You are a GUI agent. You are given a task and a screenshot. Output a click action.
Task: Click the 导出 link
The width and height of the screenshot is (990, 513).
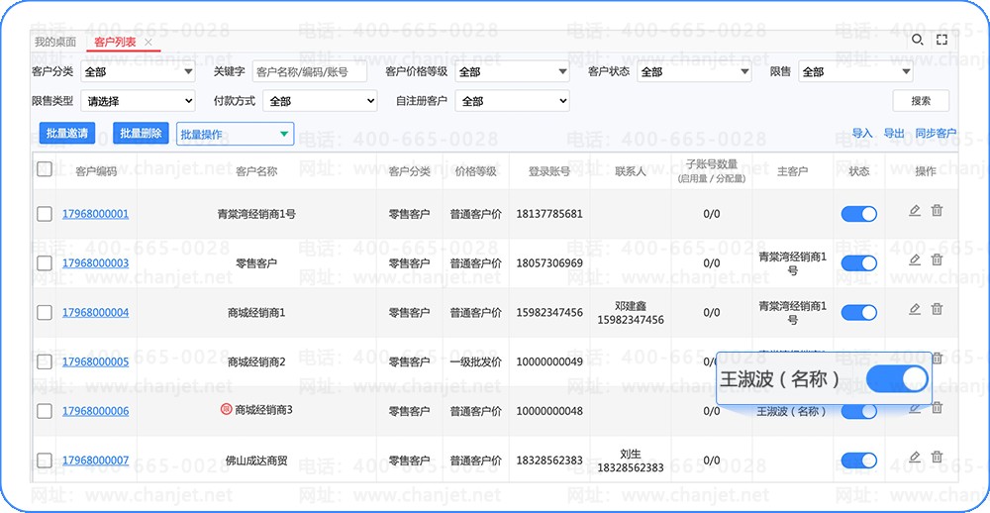[x=893, y=133]
